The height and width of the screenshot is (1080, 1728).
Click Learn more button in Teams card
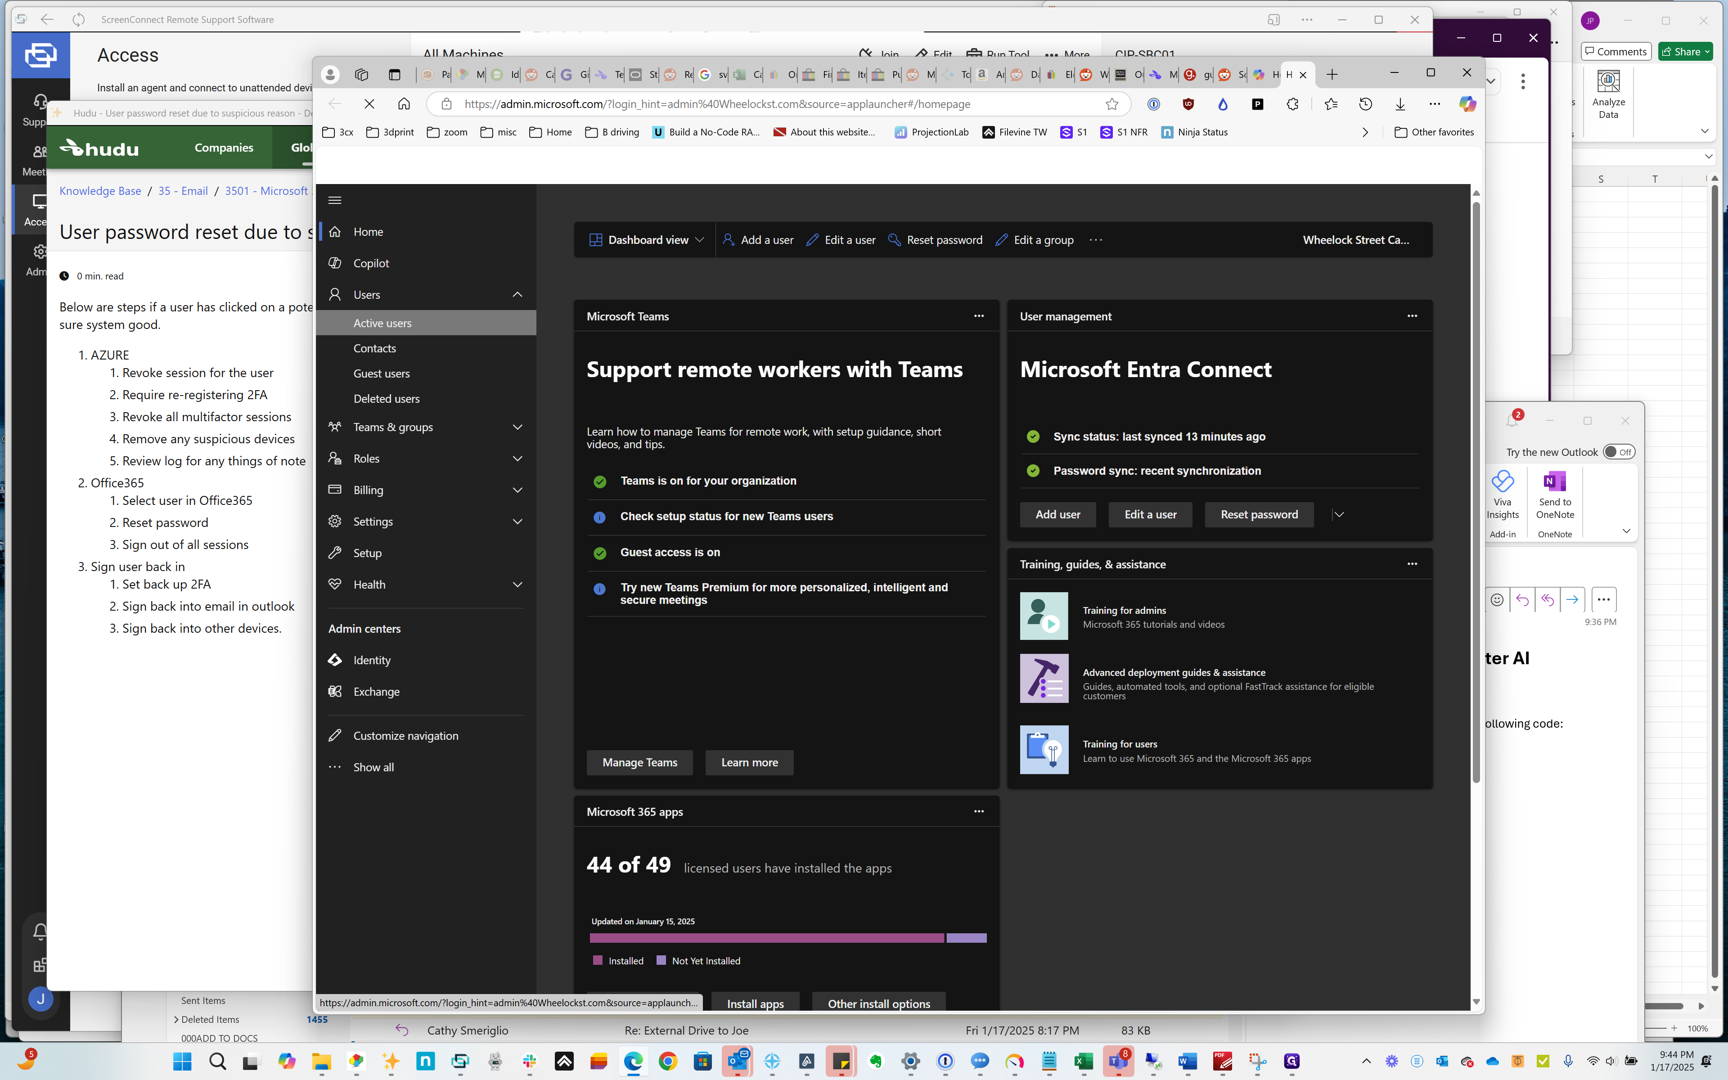coord(749,762)
